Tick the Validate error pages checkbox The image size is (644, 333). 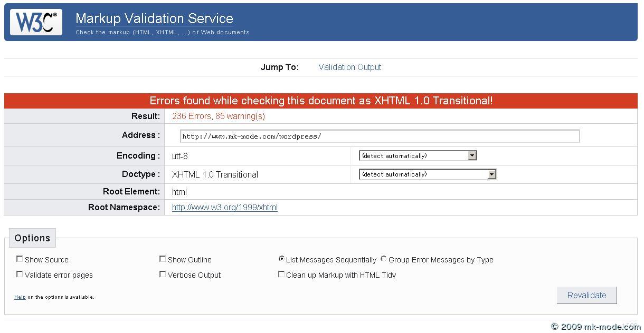[20, 275]
